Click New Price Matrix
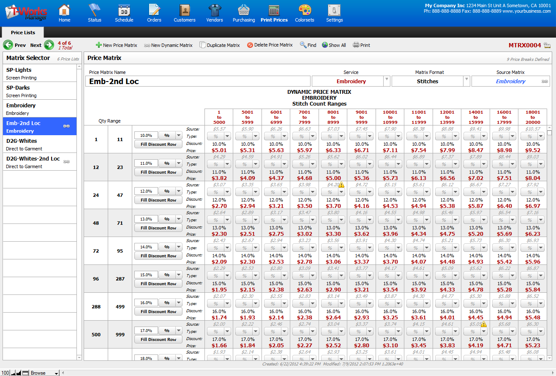This screenshot has width=556, height=376. (117, 45)
